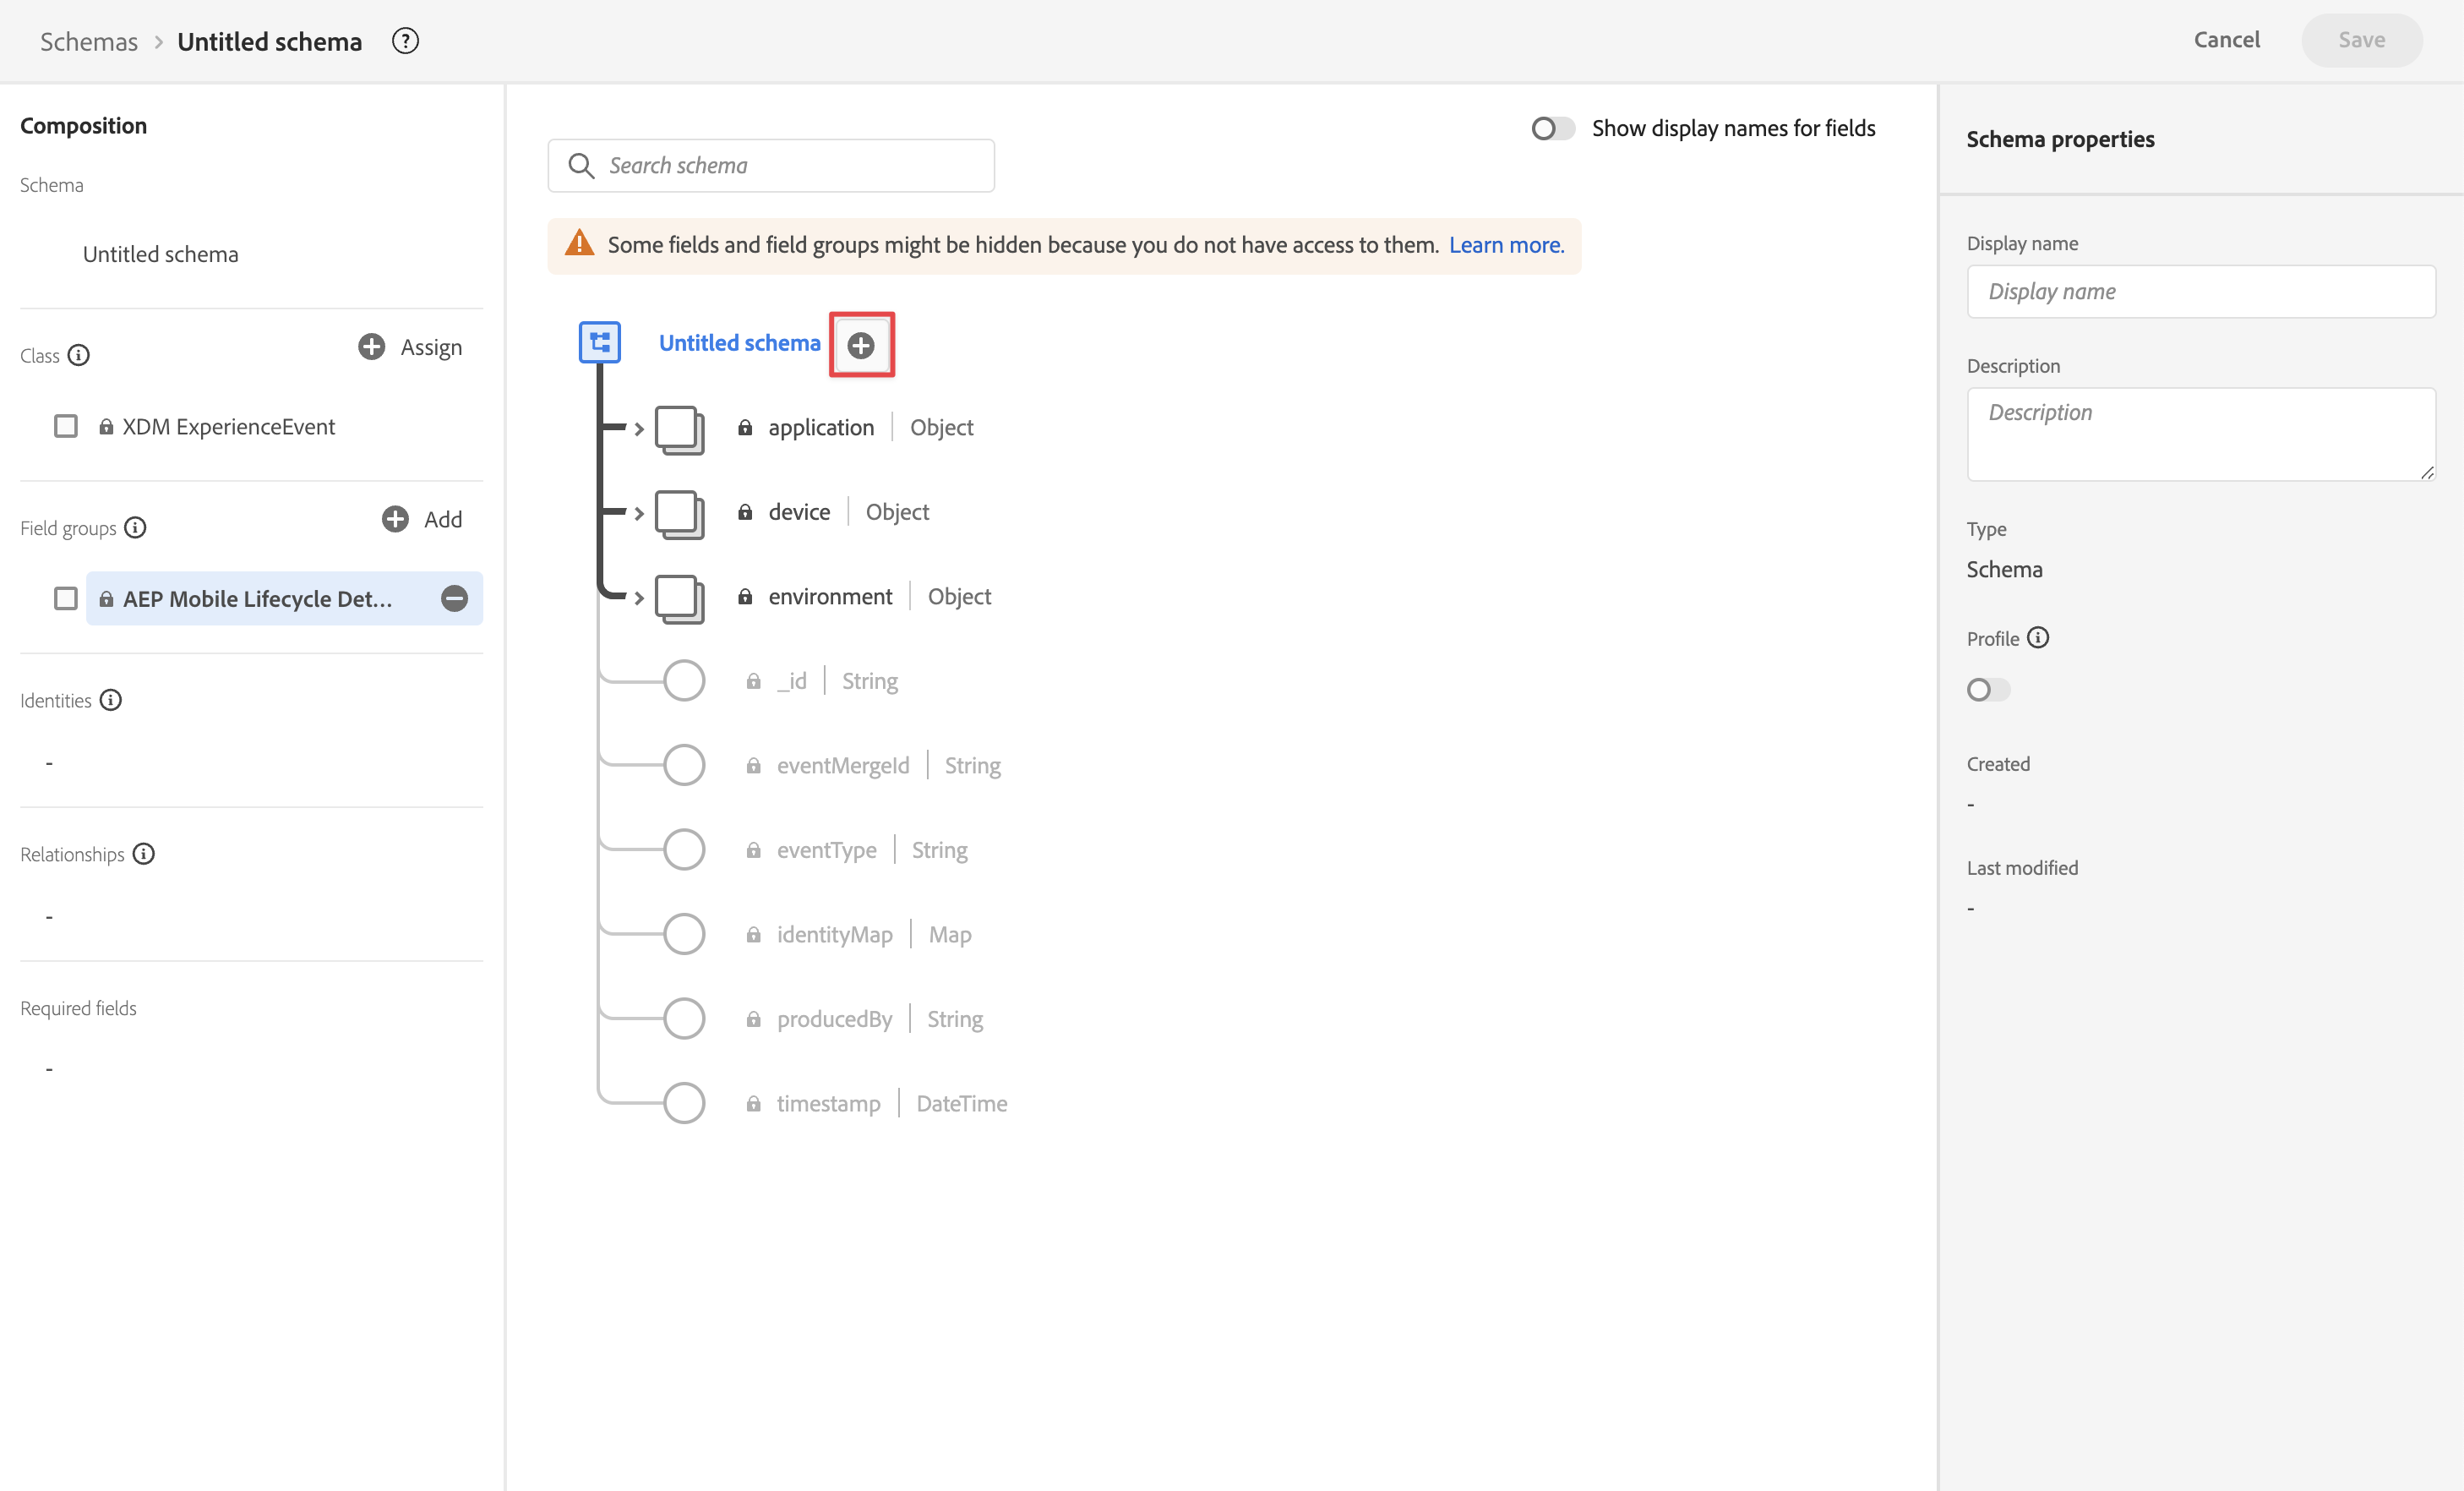
Task: Click the Cancel button
Action: tap(2226, 40)
